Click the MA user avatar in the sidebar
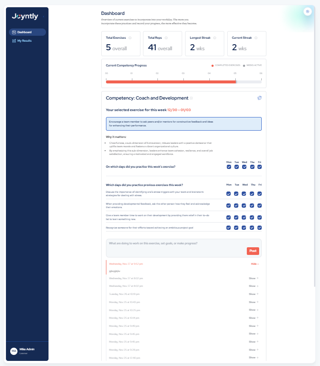320x366 pixels. point(14,351)
